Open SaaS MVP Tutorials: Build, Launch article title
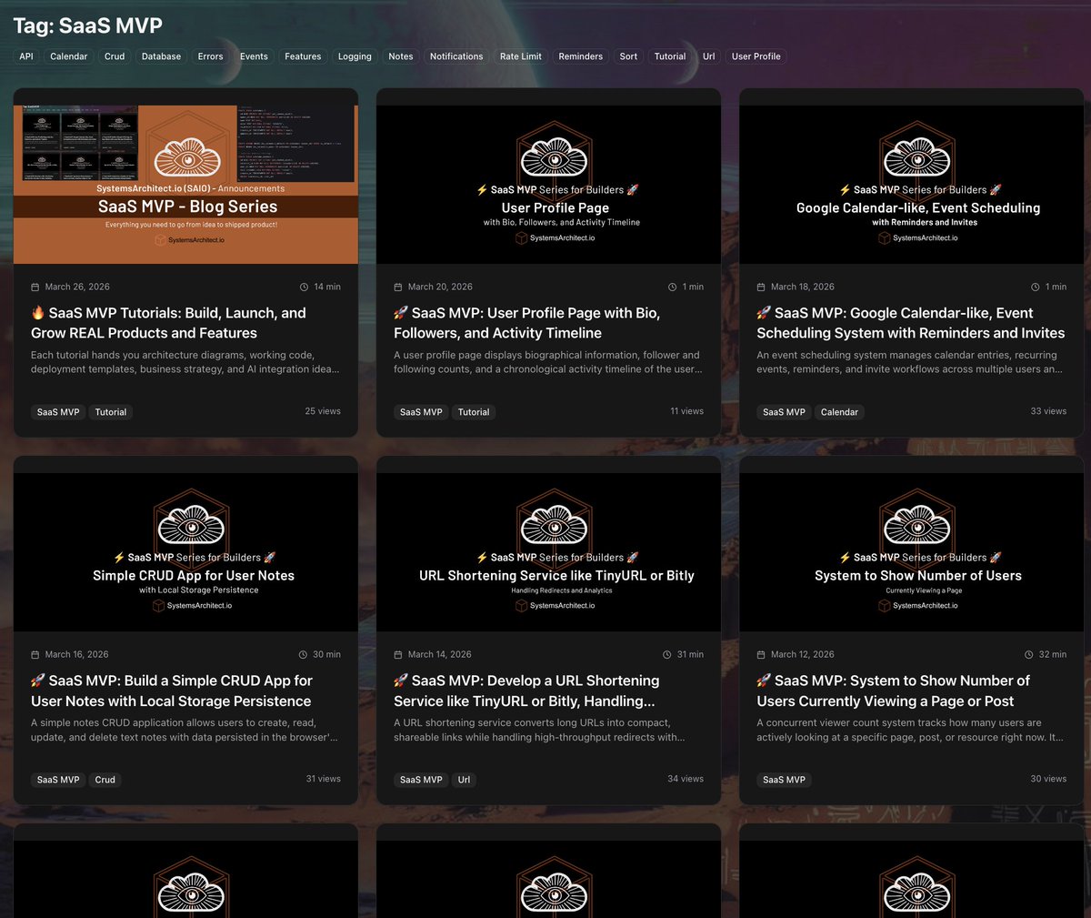The height and width of the screenshot is (918, 1091). click(168, 323)
